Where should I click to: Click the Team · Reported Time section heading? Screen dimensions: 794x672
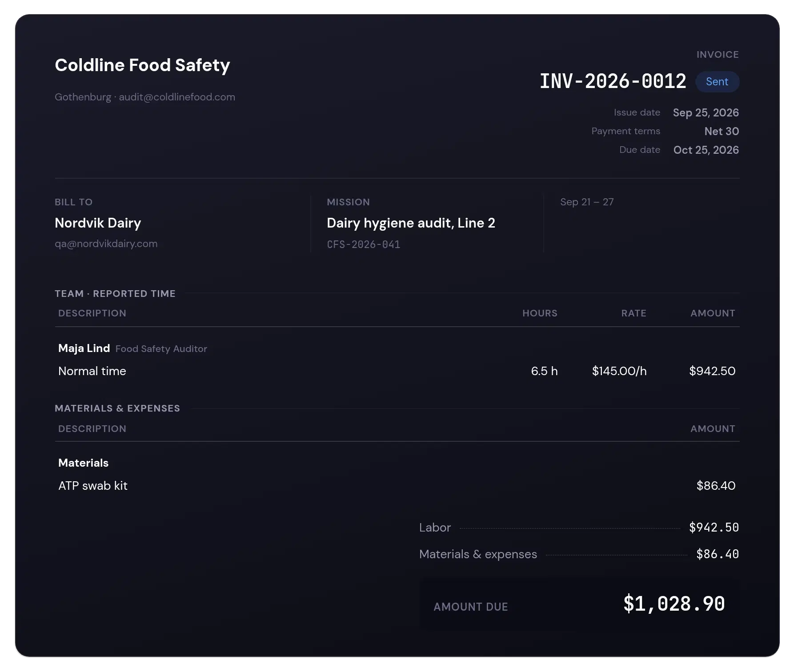tap(115, 293)
